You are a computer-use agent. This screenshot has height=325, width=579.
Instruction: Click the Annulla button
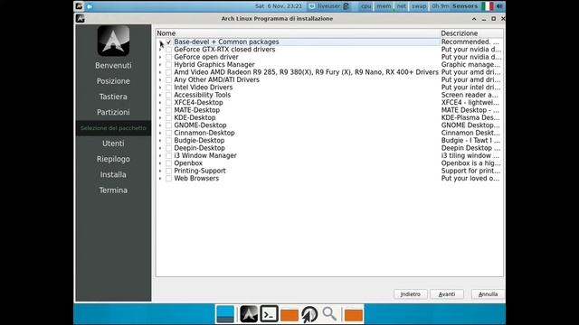pos(488,294)
